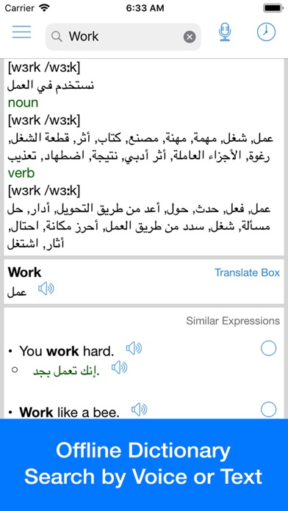Tap the Offline Dictionary blue banner

[144, 465]
